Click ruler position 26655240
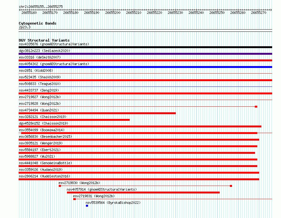Viewport: 281px width, 218px height. tap(196, 13)
